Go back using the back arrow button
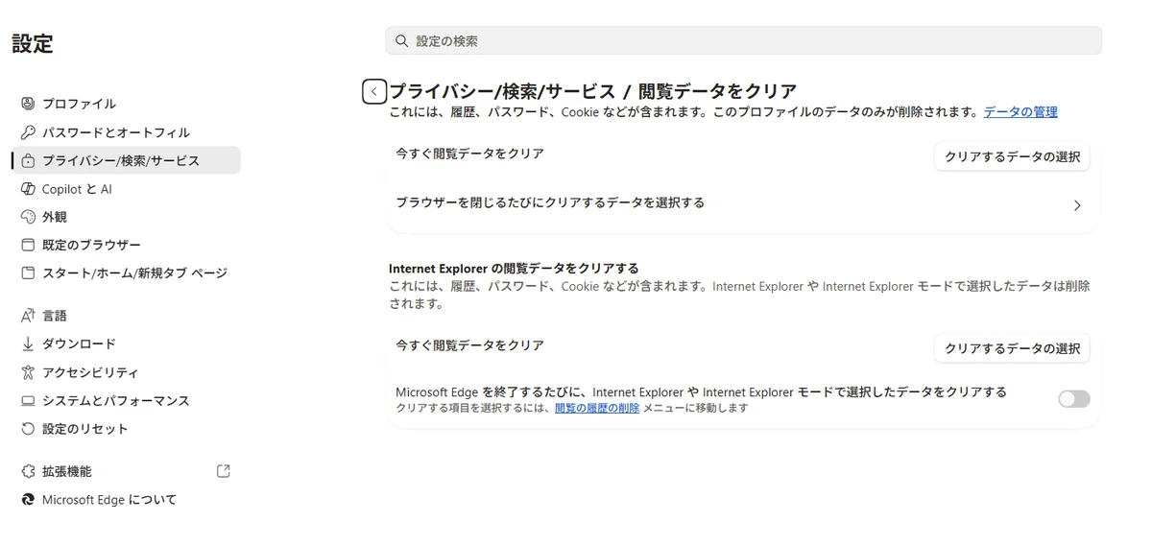The image size is (1152, 545). tap(374, 91)
